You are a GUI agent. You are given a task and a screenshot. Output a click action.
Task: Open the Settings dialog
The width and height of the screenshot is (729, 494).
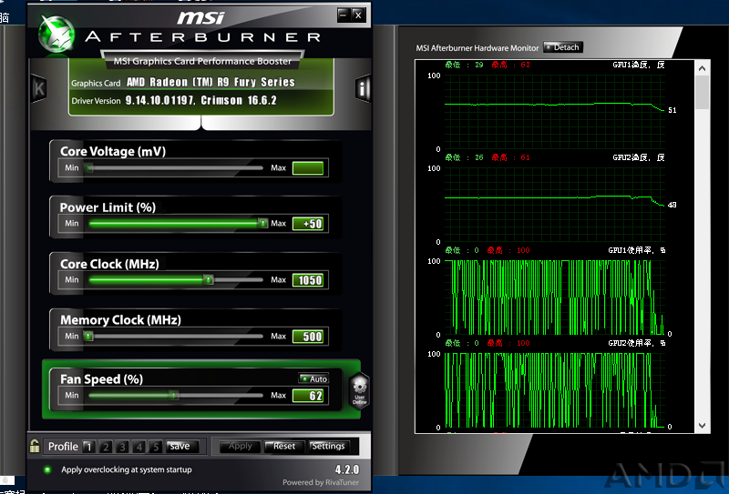(x=328, y=446)
